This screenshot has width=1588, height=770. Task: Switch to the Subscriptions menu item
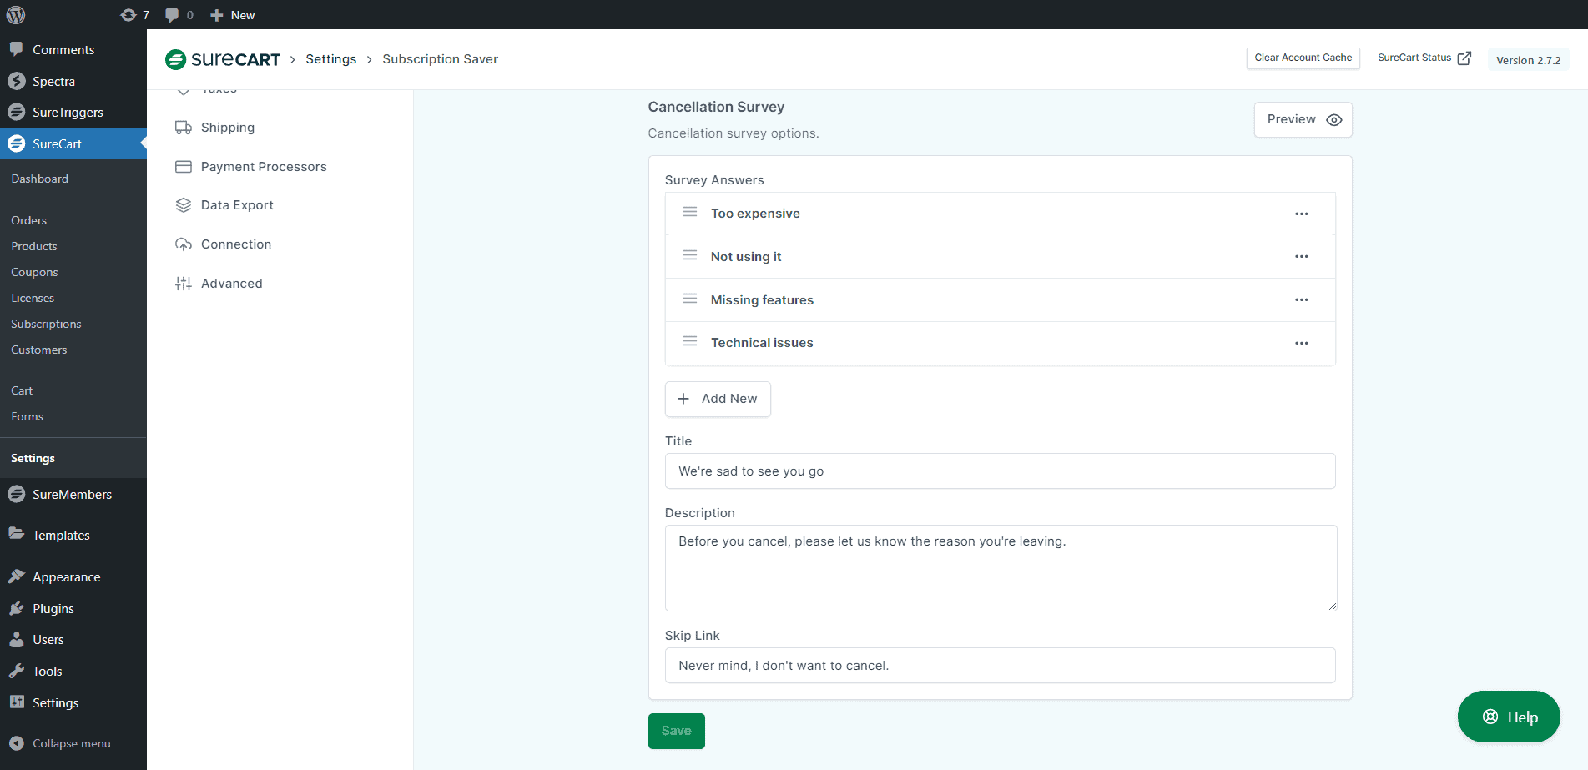click(46, 324)
